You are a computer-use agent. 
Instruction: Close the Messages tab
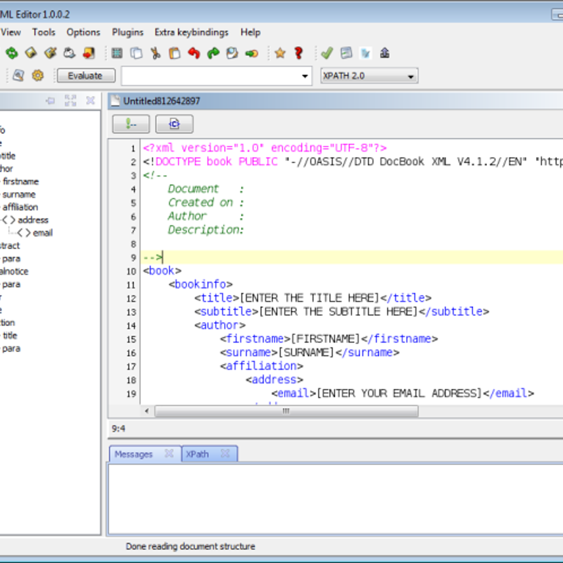[x=169, y=454]
